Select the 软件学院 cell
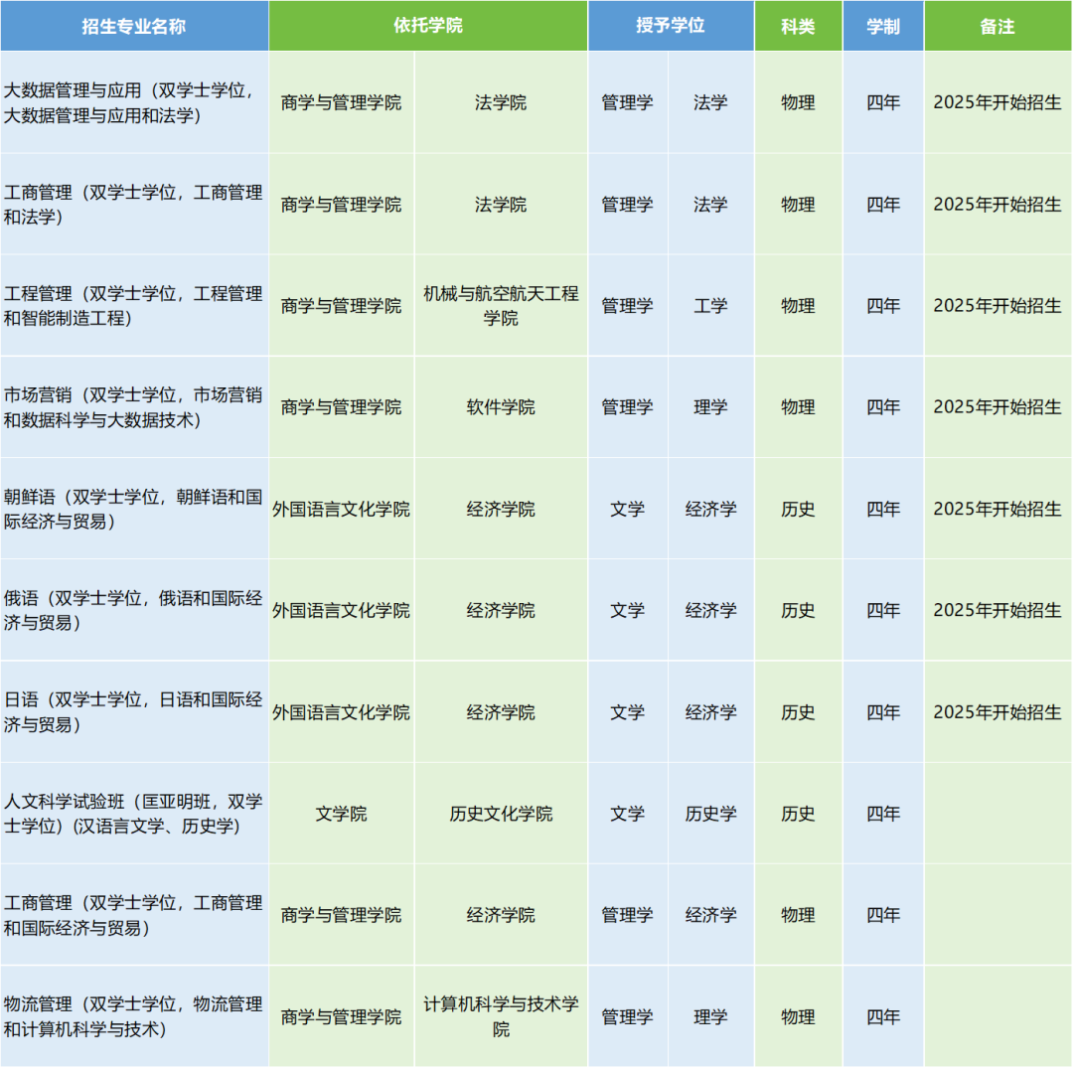Viewport: 1073px width, 1068px height. [501, 407]
